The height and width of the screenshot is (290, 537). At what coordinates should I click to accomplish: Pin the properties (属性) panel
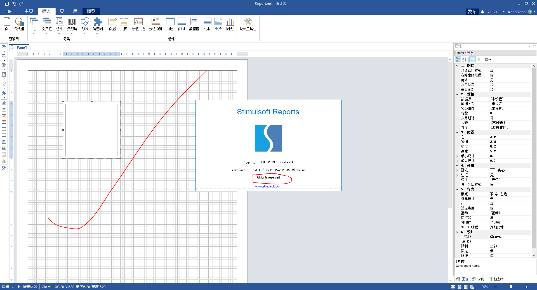click(x=529, y=46)
